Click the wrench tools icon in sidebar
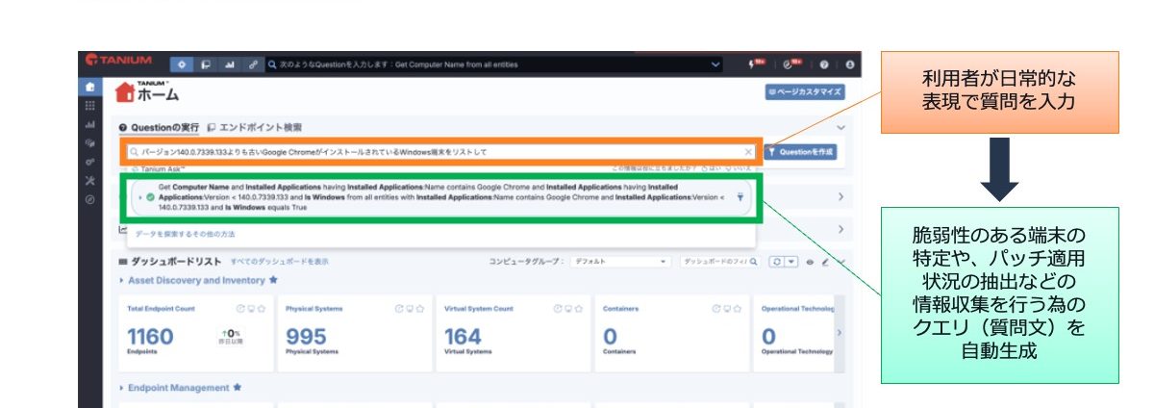The height and width of the screenshot is (408, 1154). pos(89,181)
